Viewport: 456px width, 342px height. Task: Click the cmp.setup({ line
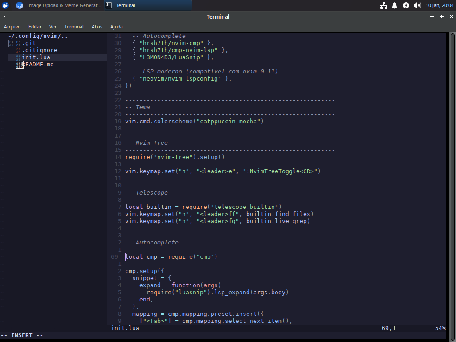[145, 271]
